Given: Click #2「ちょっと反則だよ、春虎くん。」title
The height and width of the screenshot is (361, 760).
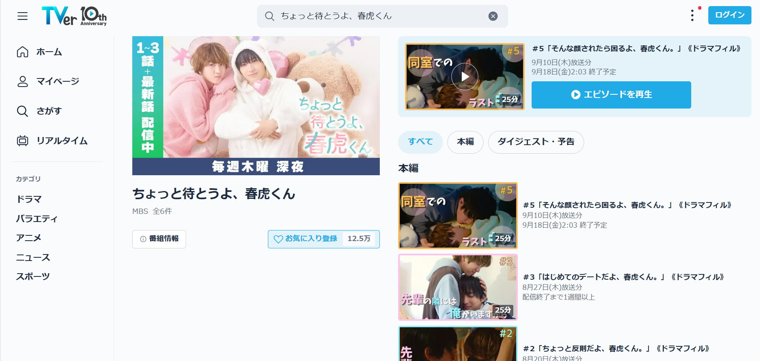Looking at the screenshot, I should pos(616,349).
